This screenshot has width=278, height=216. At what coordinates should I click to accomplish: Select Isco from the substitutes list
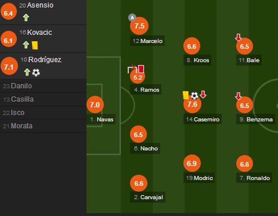click(18, 112)
